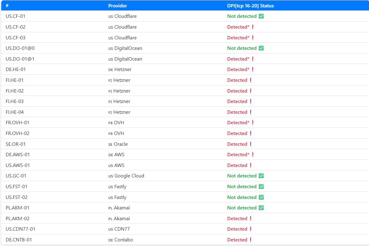
Task: Select the Google Cloud provider cell
Action: pos(129,176)
